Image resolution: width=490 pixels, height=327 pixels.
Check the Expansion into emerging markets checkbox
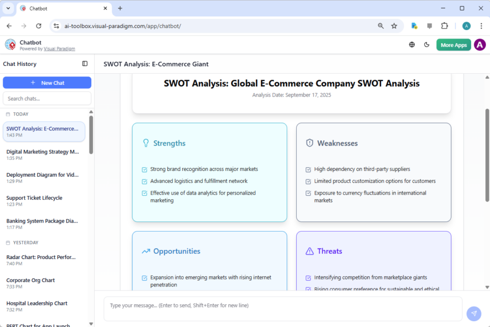point(144,277)
